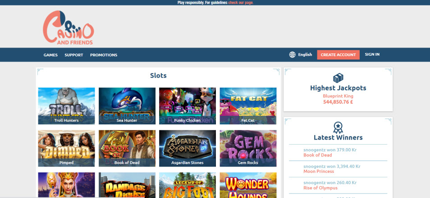This screenshot has width=430, height=198.
Task: Follow the 'check our page' link
Action: click(241, 2)
